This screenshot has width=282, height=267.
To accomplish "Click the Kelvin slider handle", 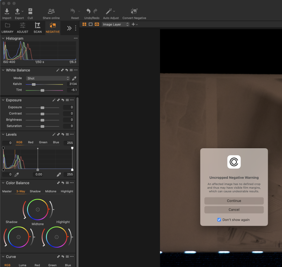I will (x=34, y=84).
